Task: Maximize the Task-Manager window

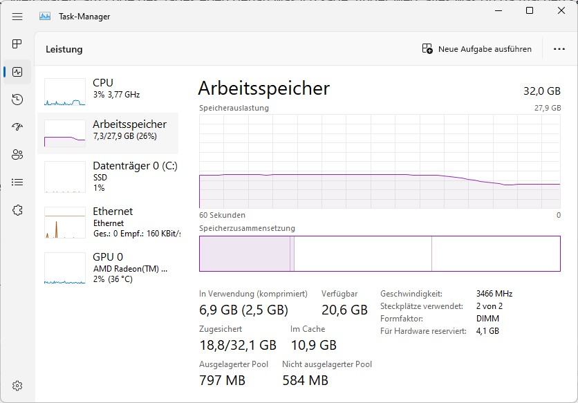Action: click(530, 10)
